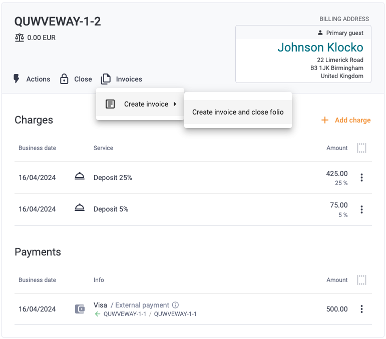Open the Actions lightning bolt icon
Viewport: 386px width, 339px height.
(x=16, y=79)
